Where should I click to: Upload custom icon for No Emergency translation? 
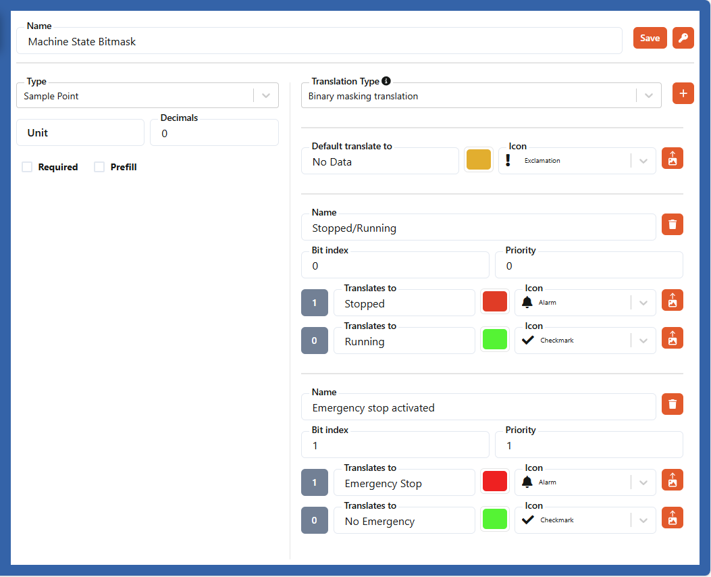[x=672, y=518]
